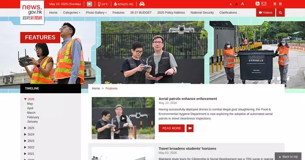Viewport: 305px width, 160px height.
Task: Expand the 2024 timeline year
Action: tap(29, 134)
